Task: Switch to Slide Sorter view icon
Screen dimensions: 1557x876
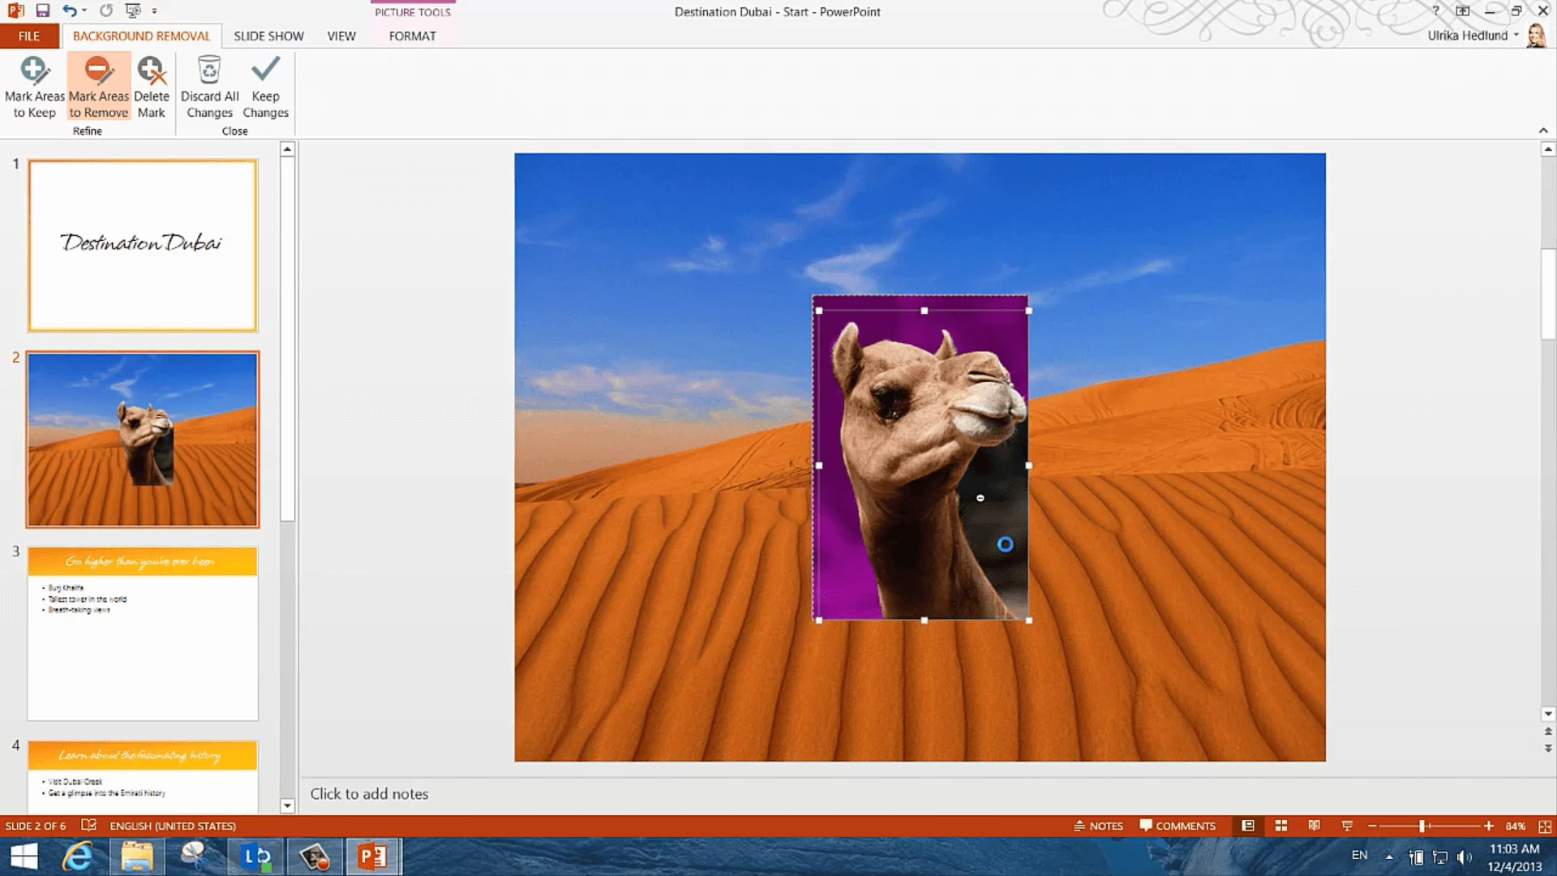Action: 1281,826
